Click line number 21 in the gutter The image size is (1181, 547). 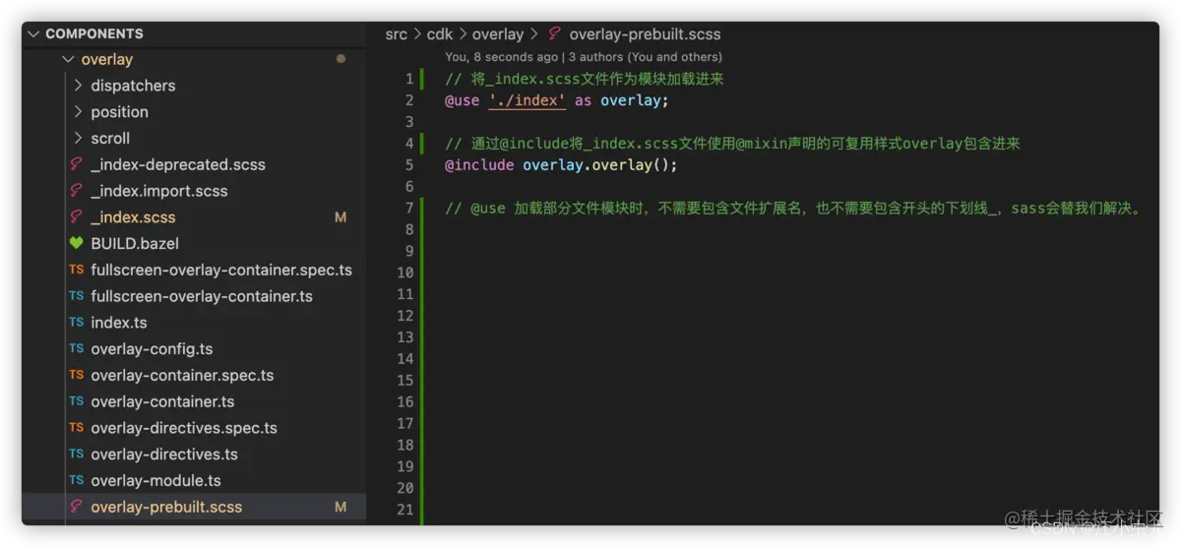click(405, 510)
